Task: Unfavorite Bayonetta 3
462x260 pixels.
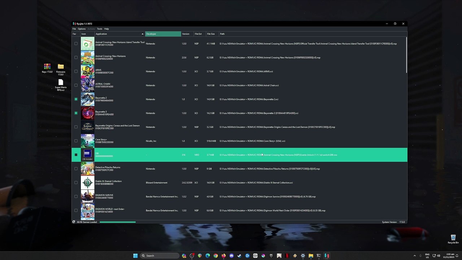Action: 76,113
